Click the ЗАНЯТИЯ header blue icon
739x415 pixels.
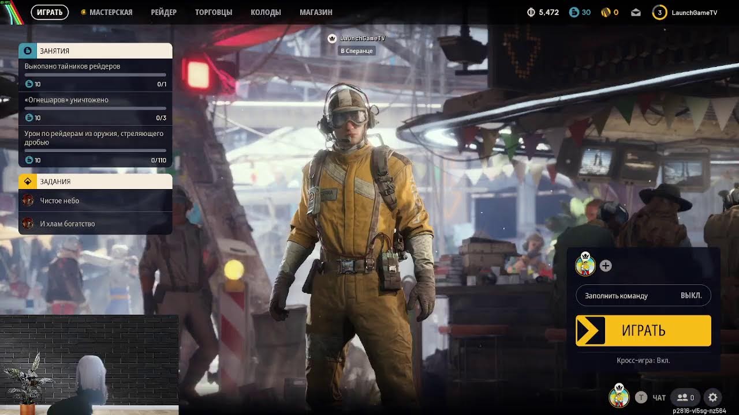point(28,51)
